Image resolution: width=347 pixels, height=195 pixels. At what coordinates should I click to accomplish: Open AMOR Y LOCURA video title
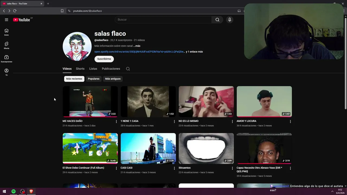tap(246, 121)
